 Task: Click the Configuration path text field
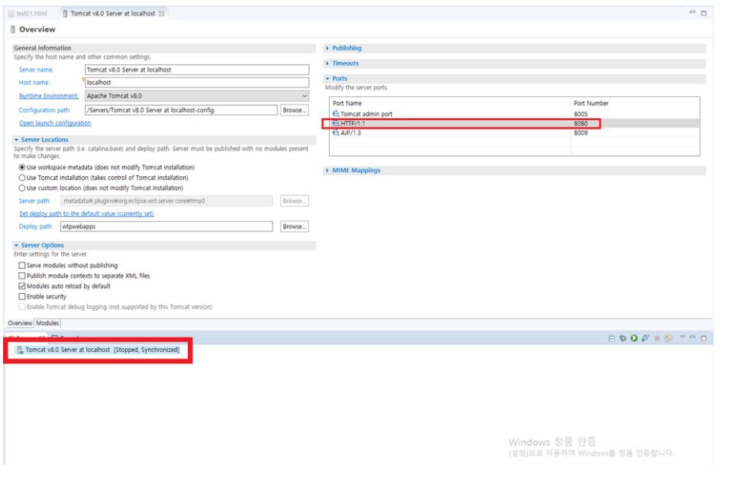(181, 111)
